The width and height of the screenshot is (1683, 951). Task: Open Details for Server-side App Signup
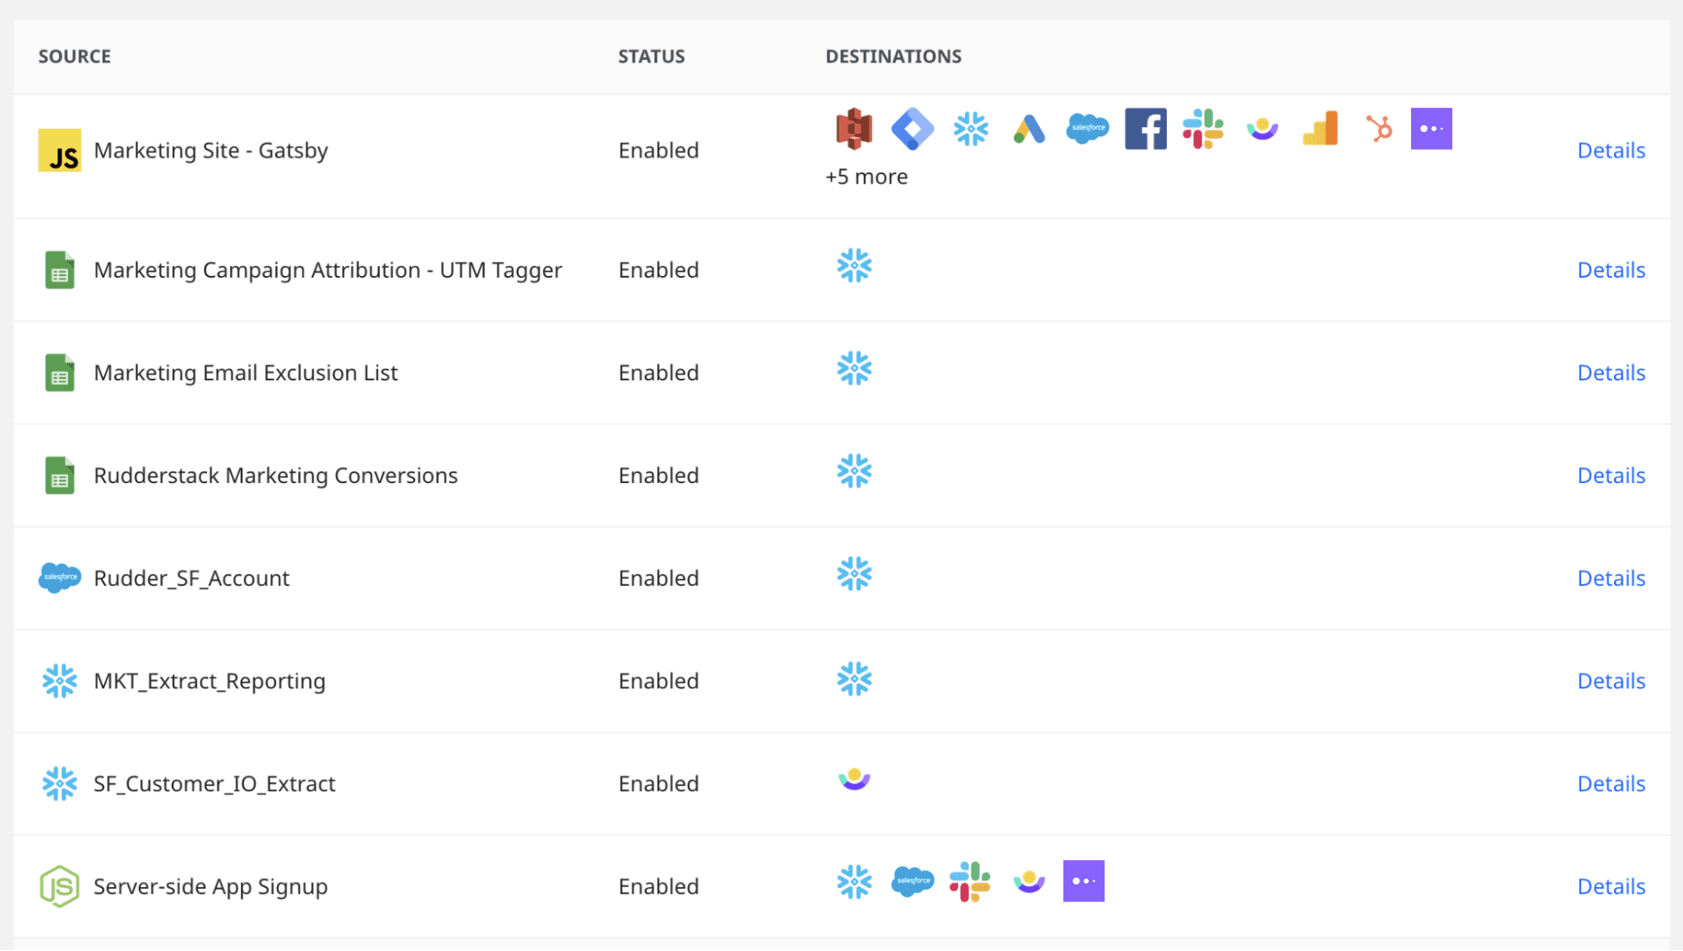point(1610,886)
